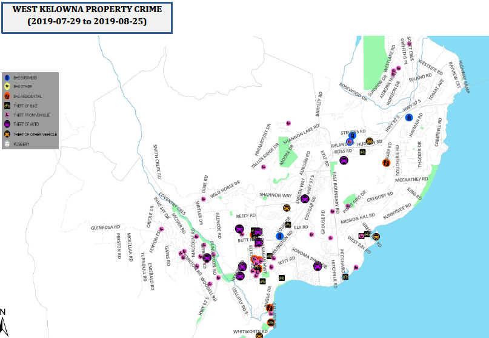Click the Theft of Auto legend icon

[x=6, y=125]
